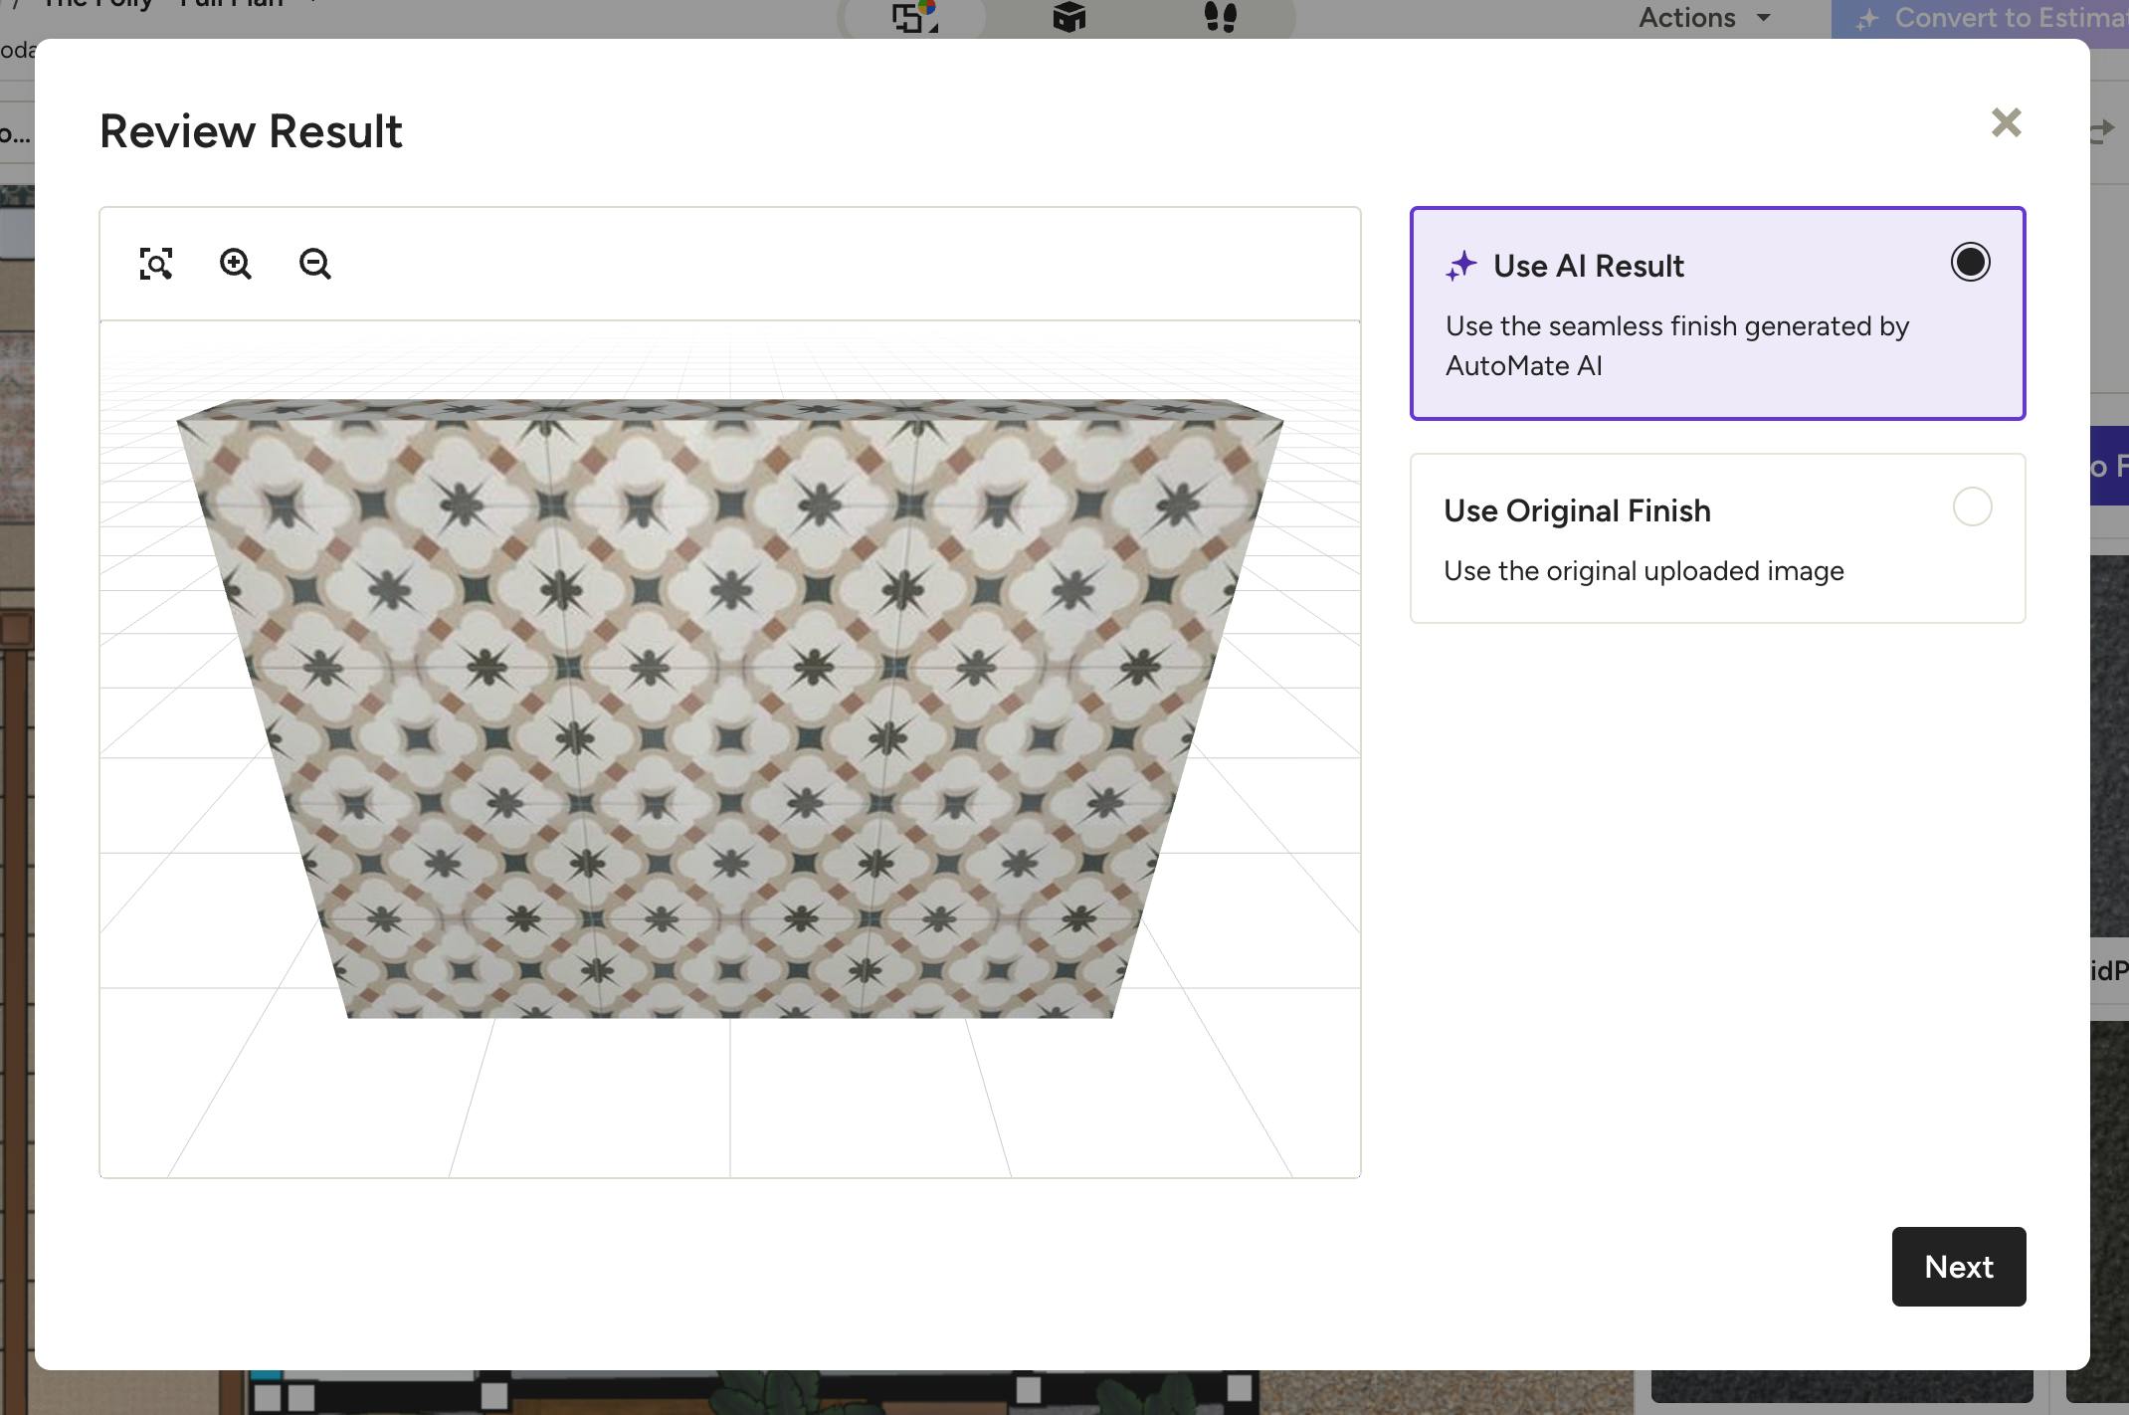
Task: Click the Use Original Finish heading text
Action: (1577, 510)
